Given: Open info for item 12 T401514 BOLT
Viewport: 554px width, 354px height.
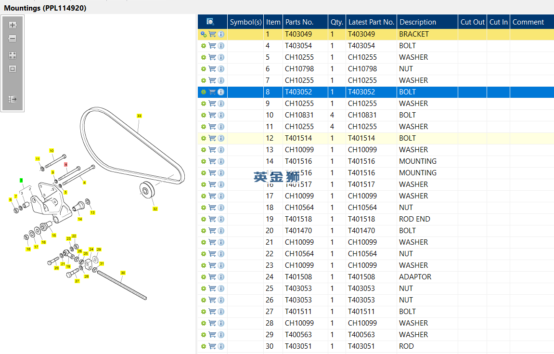Looking at the screenshot, I should (x=221, y=138).
